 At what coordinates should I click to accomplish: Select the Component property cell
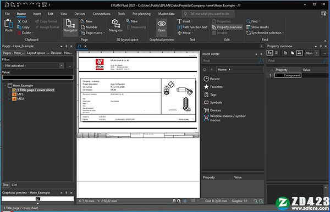[288, 75]
